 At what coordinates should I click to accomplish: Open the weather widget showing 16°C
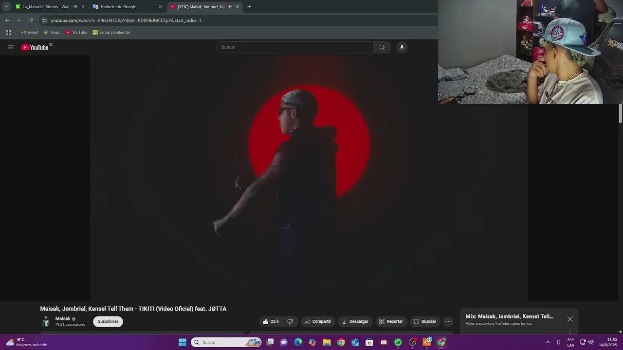[27, 342]
